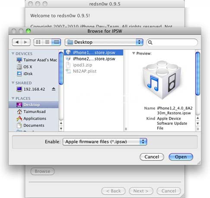
Task: Click the preview pane scrollbar thumb
Action: coord(197,74)
